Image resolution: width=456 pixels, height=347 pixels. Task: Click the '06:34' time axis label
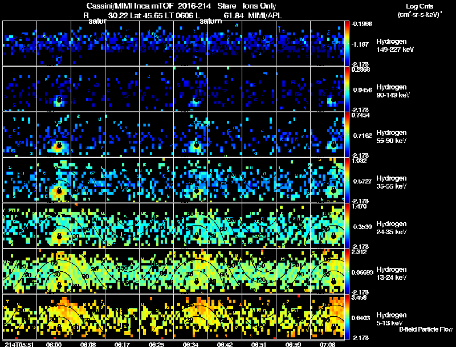click(x=190, y=344)
